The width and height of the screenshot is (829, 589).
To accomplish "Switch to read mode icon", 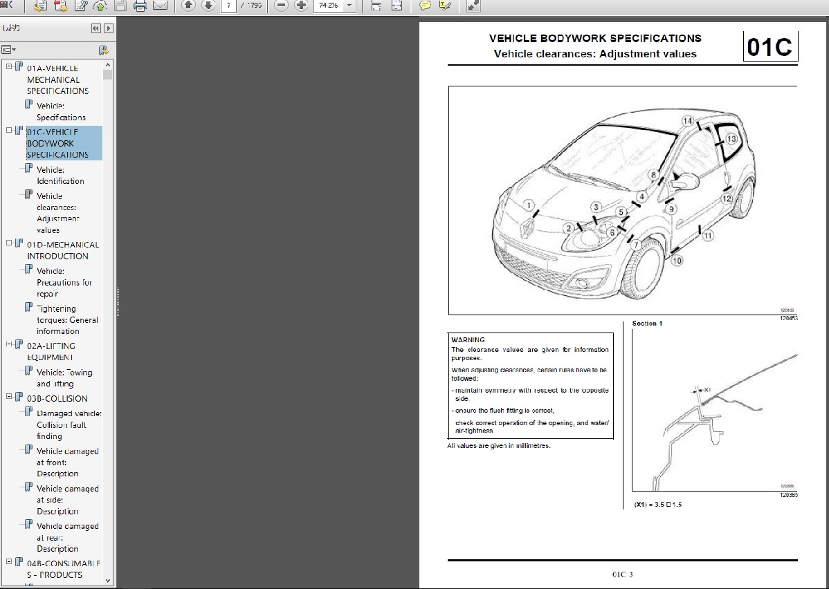I will pos(473,6).
